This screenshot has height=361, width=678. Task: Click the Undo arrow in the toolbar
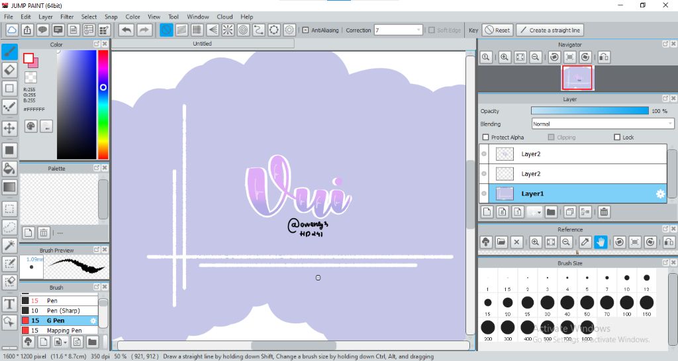click(x=126, y=30)
